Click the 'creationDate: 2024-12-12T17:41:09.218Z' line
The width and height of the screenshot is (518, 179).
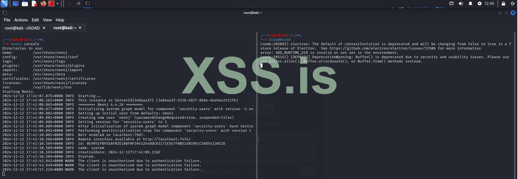pyautogui.click(x=119, y=152)
